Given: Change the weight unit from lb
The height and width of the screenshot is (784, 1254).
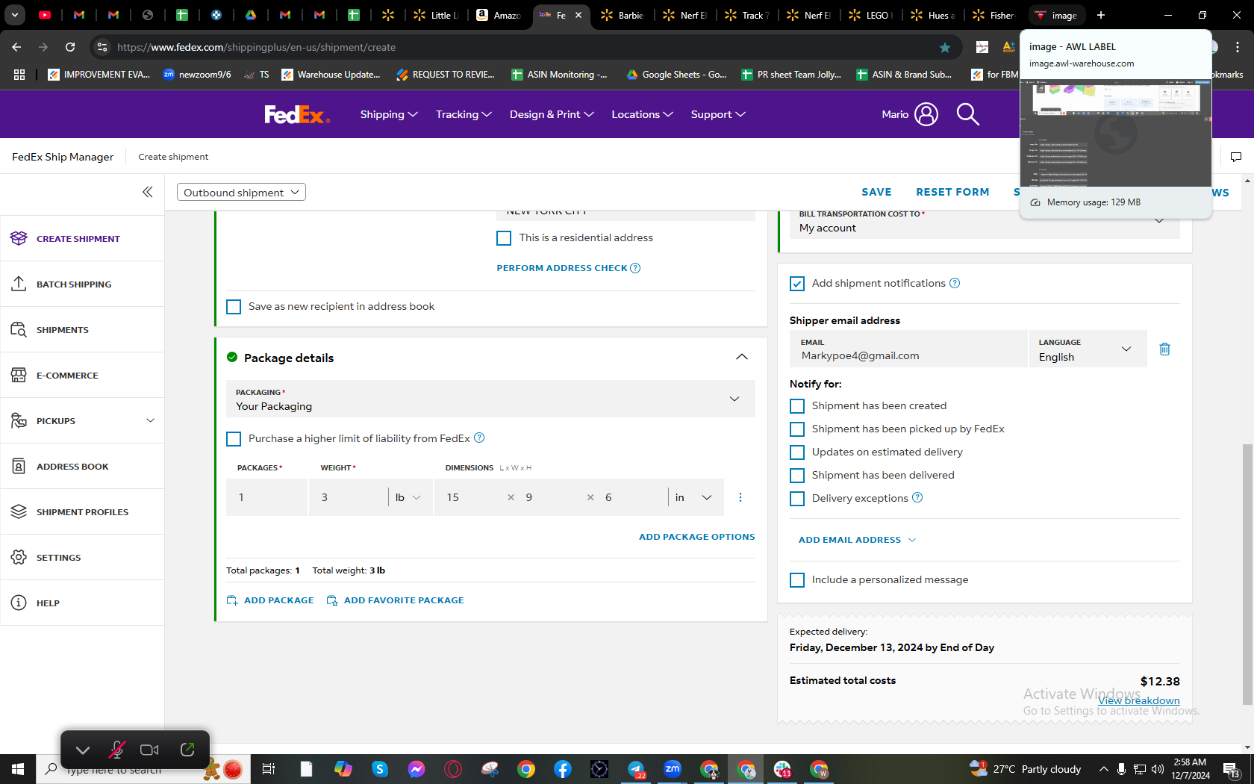Looking at the screenshot, I should pos(408,497).
